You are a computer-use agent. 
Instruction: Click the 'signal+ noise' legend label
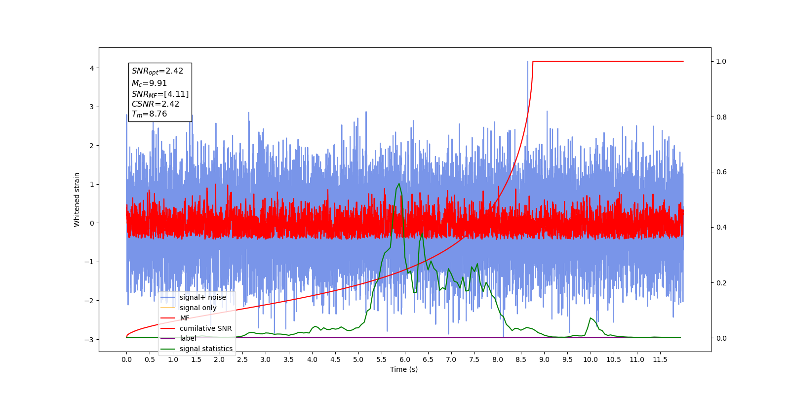click(x=203, y=297)
